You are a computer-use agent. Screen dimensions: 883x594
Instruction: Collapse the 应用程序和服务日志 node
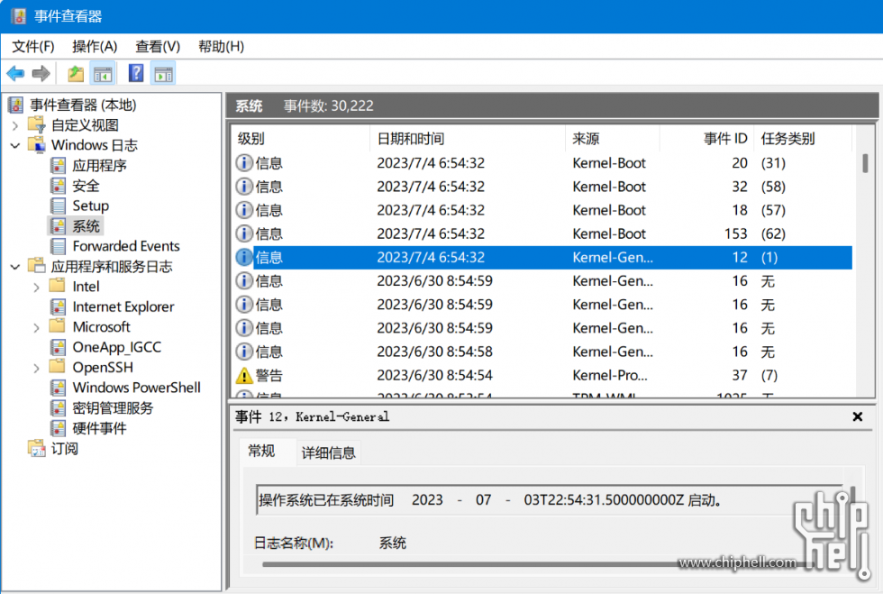point(16,267)
